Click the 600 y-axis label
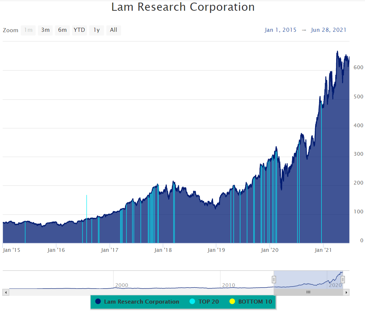The width and height of the screenshot is (365, 311). [x=358, y=68]
